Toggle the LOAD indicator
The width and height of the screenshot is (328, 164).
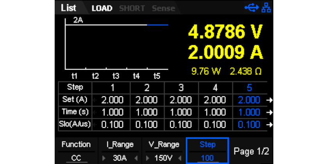click(102, 8)
